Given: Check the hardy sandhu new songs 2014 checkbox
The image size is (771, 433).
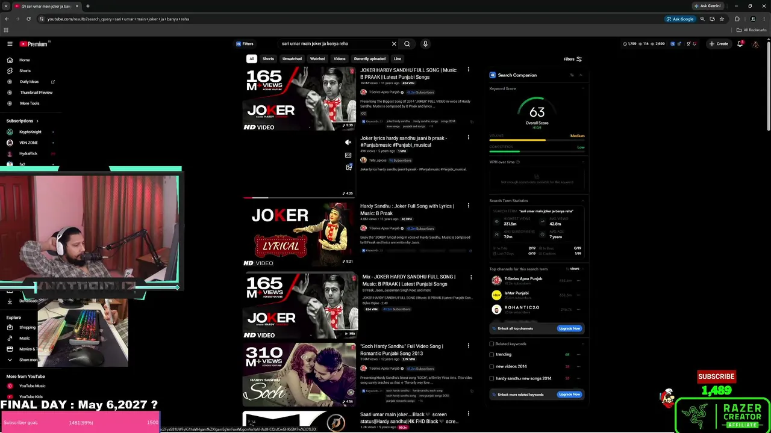Looking at the screenshot, I should [492, 378].
